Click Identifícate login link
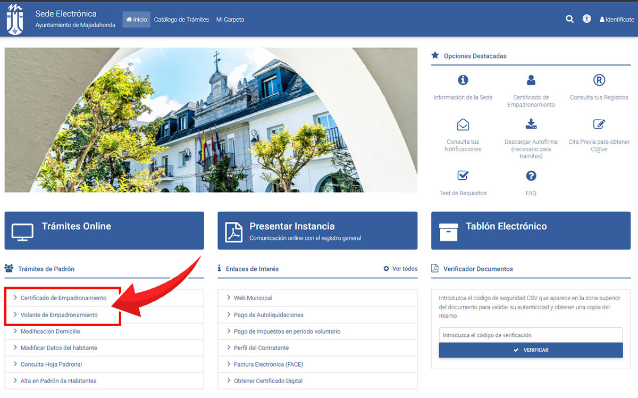The image size is (638, 398). pos(617,20)
